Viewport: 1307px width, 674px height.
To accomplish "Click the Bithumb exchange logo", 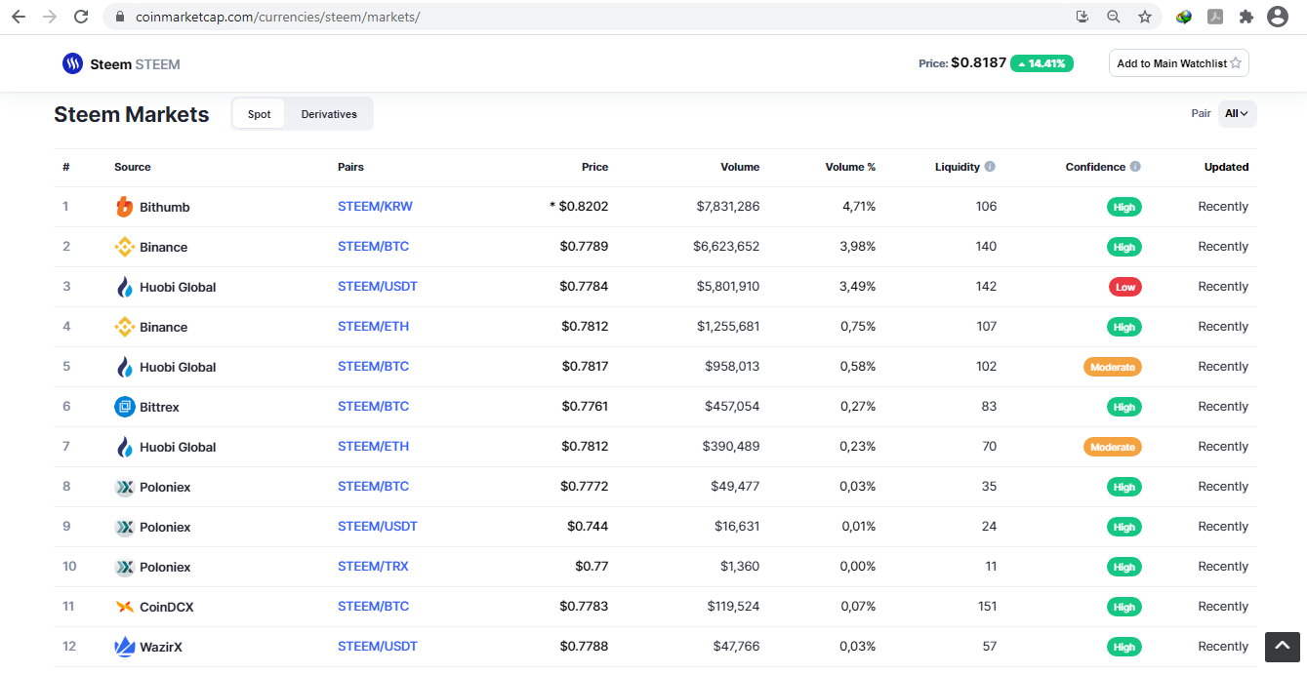I will tap(124, 207).
